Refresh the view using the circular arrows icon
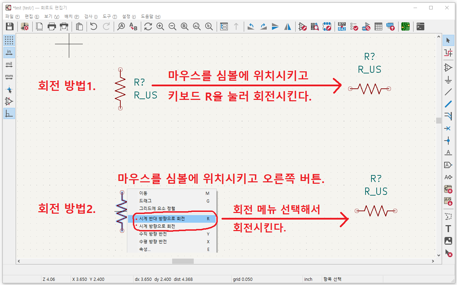Image resolution: width=457 pixels, height=285 pixels. click(x=148, y=26)
